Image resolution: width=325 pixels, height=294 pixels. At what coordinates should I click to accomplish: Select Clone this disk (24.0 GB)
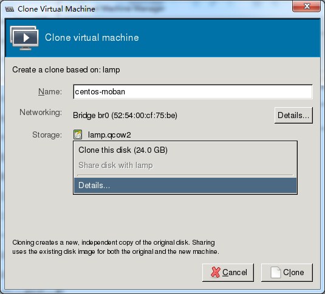point(185,150)
